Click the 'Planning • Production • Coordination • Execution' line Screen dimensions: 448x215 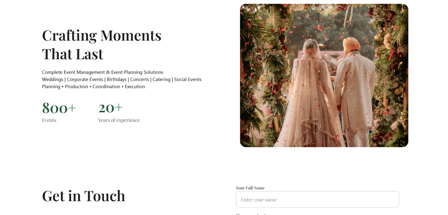click(94, 87)
